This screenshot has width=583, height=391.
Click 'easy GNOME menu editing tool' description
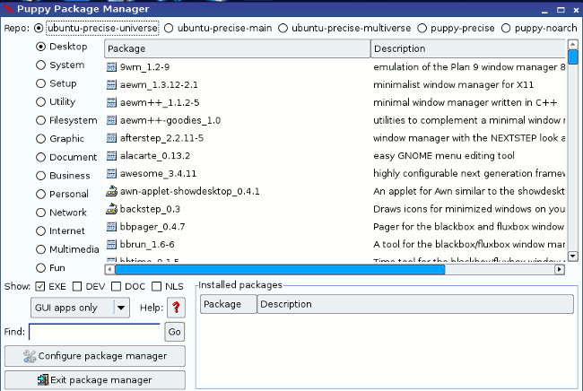tap(444, 156)
